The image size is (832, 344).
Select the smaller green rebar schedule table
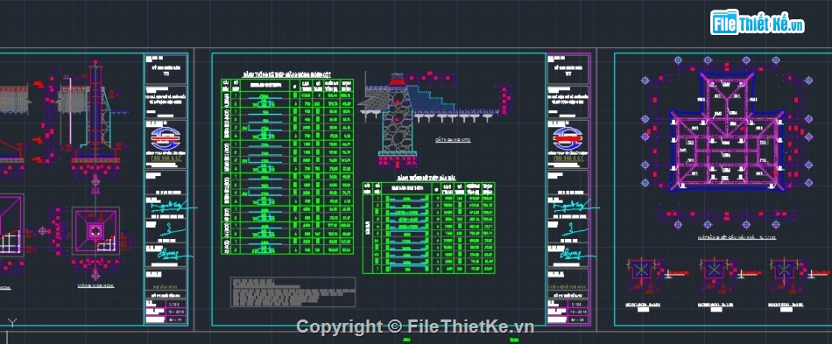pyautogui.click(x=429, y=228)
